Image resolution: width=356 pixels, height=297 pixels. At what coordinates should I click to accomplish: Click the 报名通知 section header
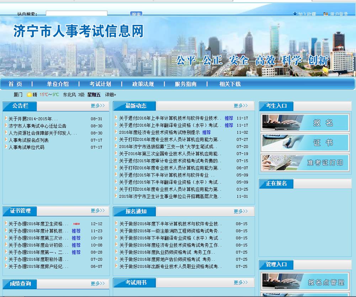tap(136, 211)
